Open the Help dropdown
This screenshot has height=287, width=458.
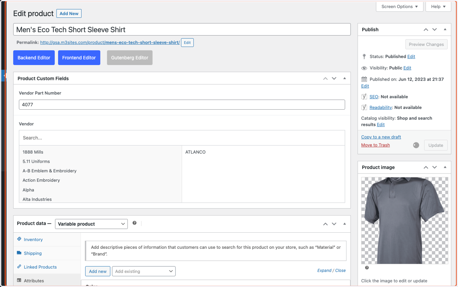pos(438,6)
